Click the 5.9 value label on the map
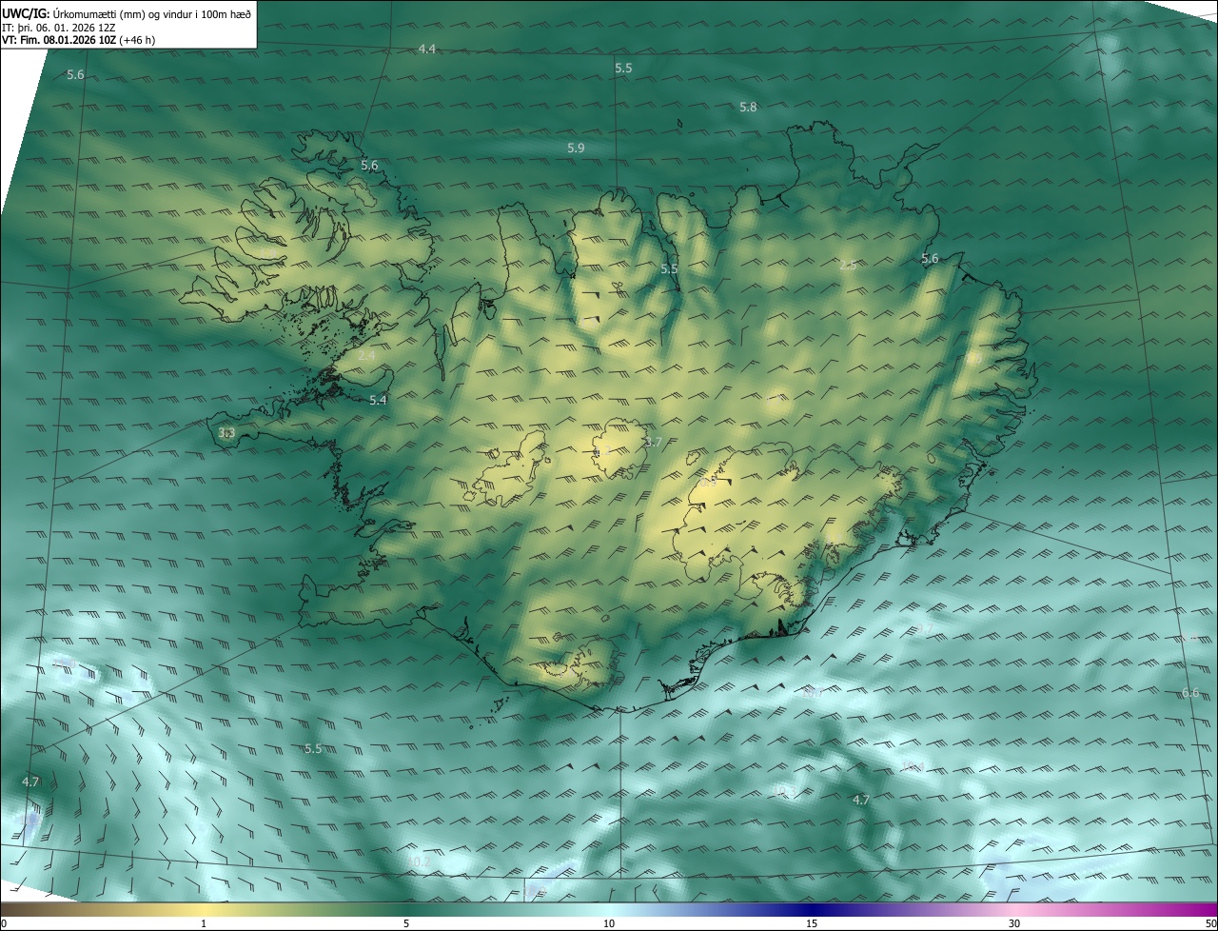Screen dimensions: 1218x931 point(576,149)
